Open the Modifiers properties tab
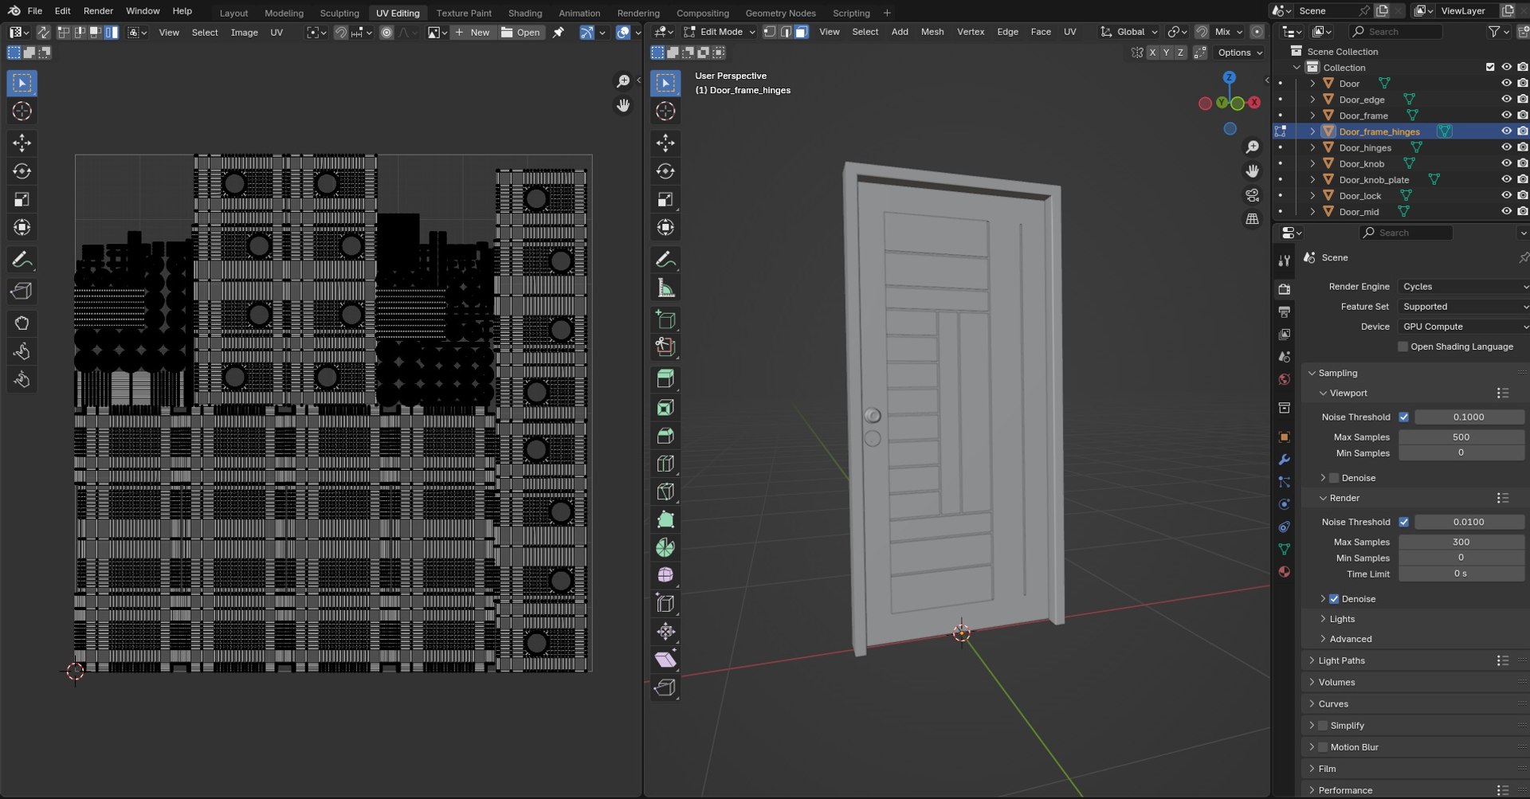 point(1284,460)
